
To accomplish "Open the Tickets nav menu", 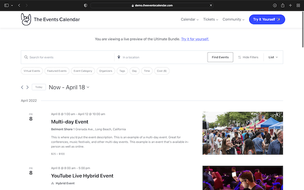I will pyautogui.click(x=210, y=19).
